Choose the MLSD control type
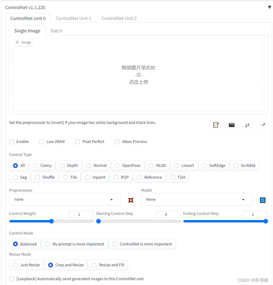The width and height of the screenshot is (273, 285). click(x=157, y=165)
